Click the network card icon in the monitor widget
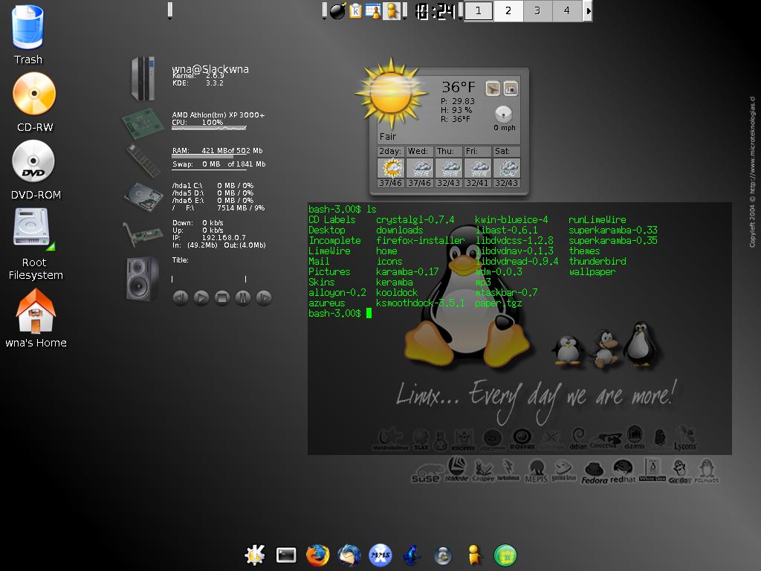 (142, 234)
